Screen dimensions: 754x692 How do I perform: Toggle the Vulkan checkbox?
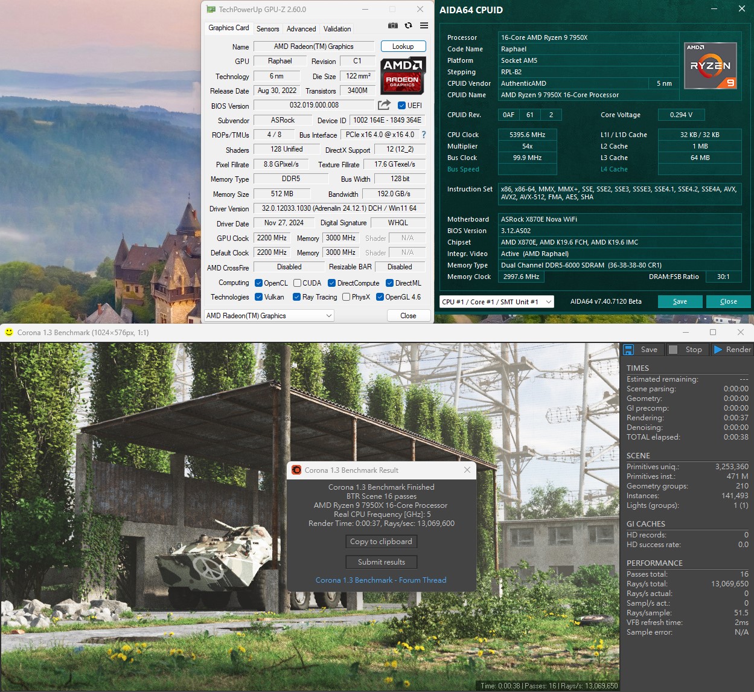[x=258, y=297]
